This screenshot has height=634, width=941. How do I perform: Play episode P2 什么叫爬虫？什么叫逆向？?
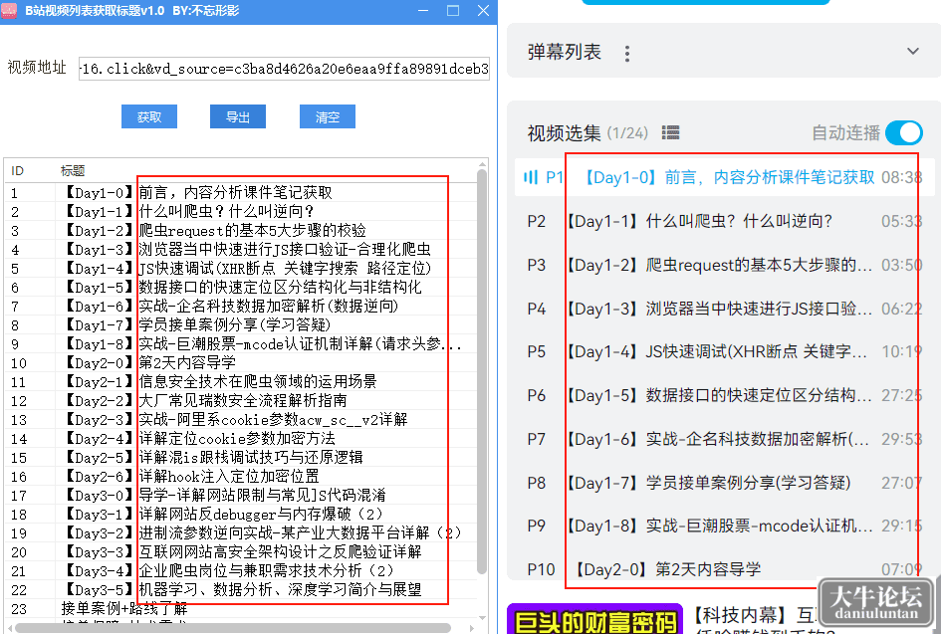tap(724, 221)
